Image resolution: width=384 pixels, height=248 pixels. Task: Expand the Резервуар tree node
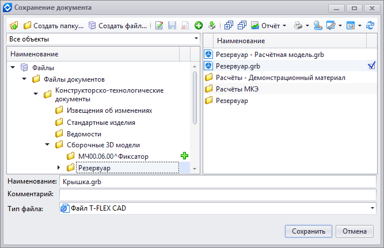59,167
